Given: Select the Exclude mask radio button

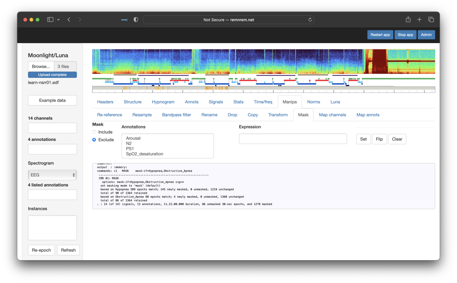Looking at the screenshot, I should coord(94,140).
